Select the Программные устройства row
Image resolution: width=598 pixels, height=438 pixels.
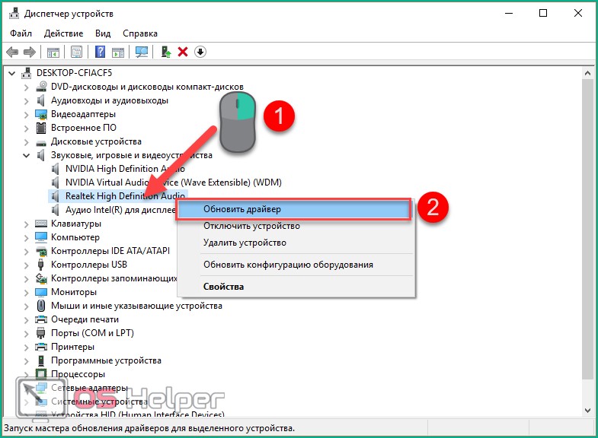[106, 360]
